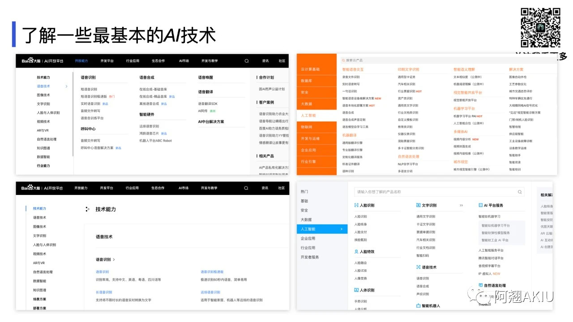Select 智能钛弹性模型服务 submenu entry
This screenshot has height=322, width=573.
tap(496, 233)
